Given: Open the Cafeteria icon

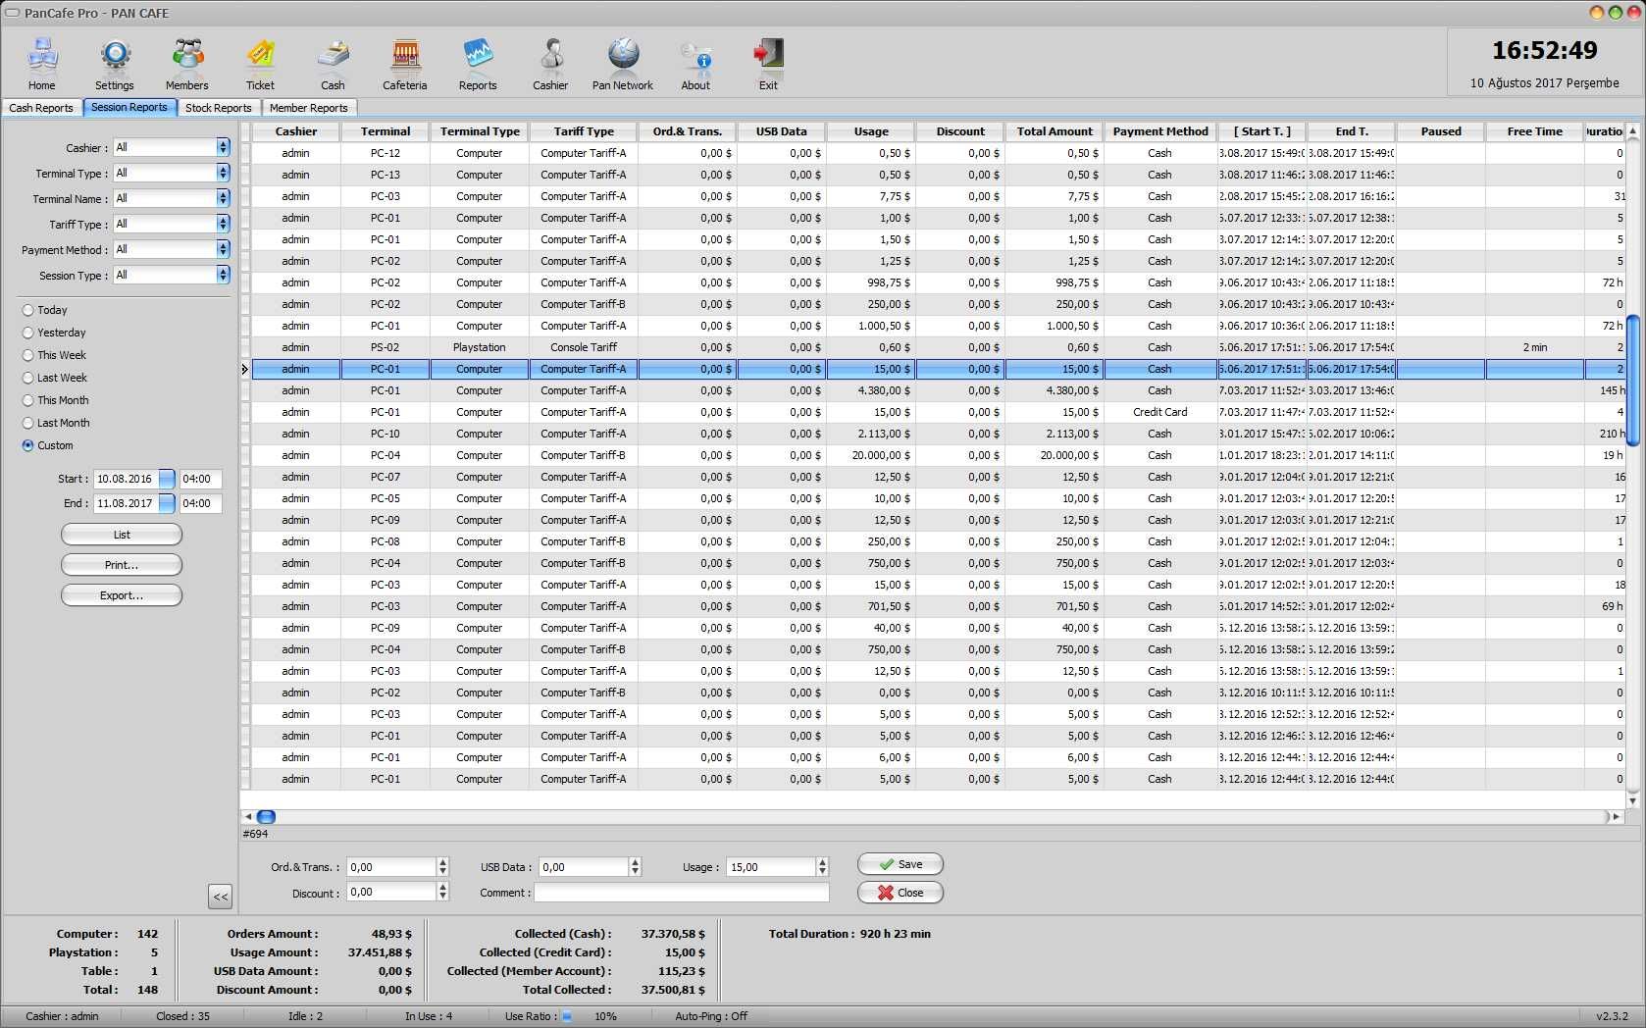Looking at the screenshot, I should click(x=404, y=65).
